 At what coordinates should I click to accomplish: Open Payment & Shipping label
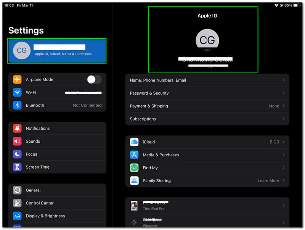(149, 106)
